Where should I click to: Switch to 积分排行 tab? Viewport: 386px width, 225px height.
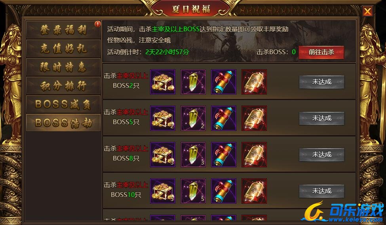[63, 85]
